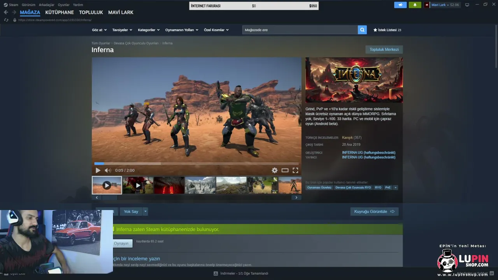Expand the Kategoriler dropdown
This screenshot has height=280, width=498.
[149, 30]
